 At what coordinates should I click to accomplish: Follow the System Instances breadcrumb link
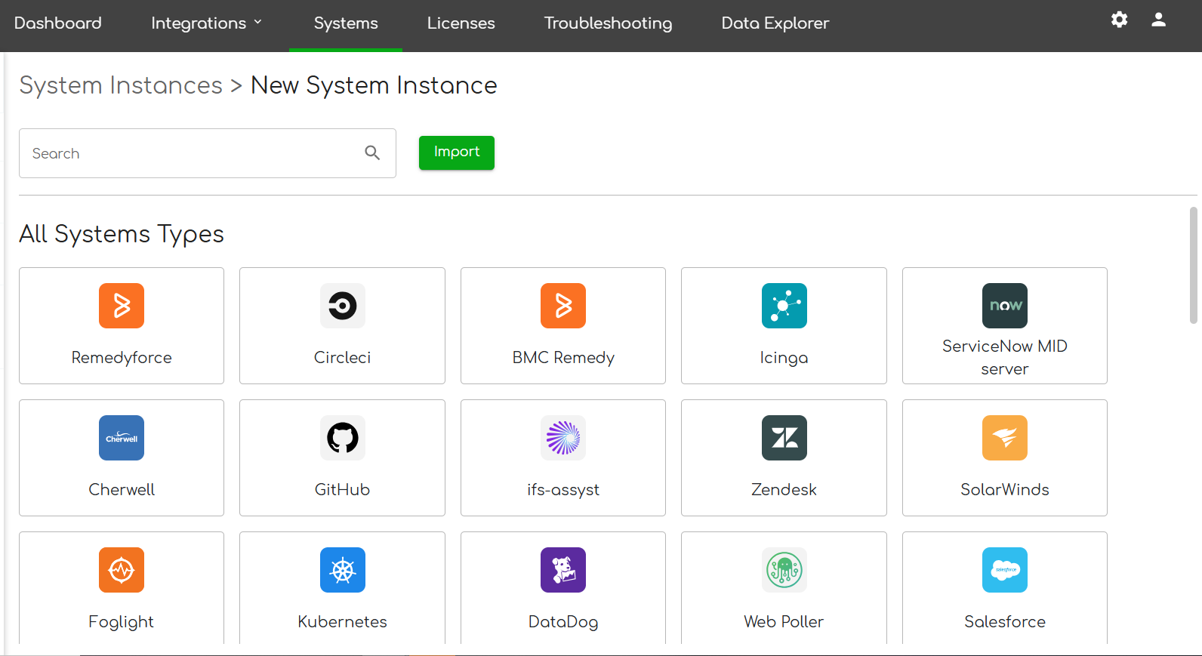[121, 85]
